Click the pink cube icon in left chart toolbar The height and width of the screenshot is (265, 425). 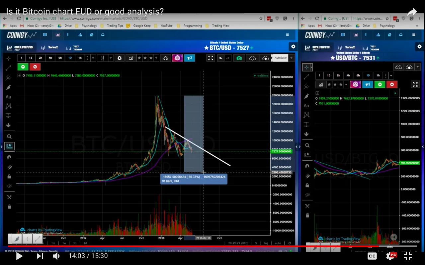tap(177, 58)
